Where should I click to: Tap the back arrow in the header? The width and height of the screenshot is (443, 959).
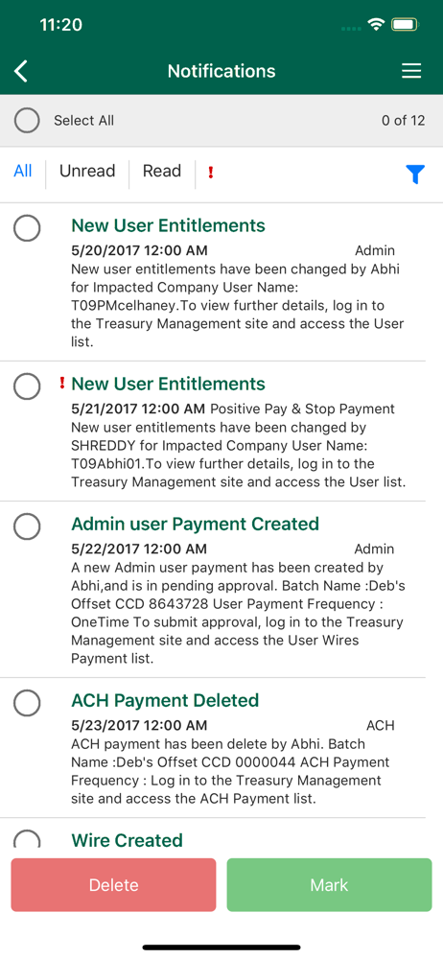coord(21,71)
